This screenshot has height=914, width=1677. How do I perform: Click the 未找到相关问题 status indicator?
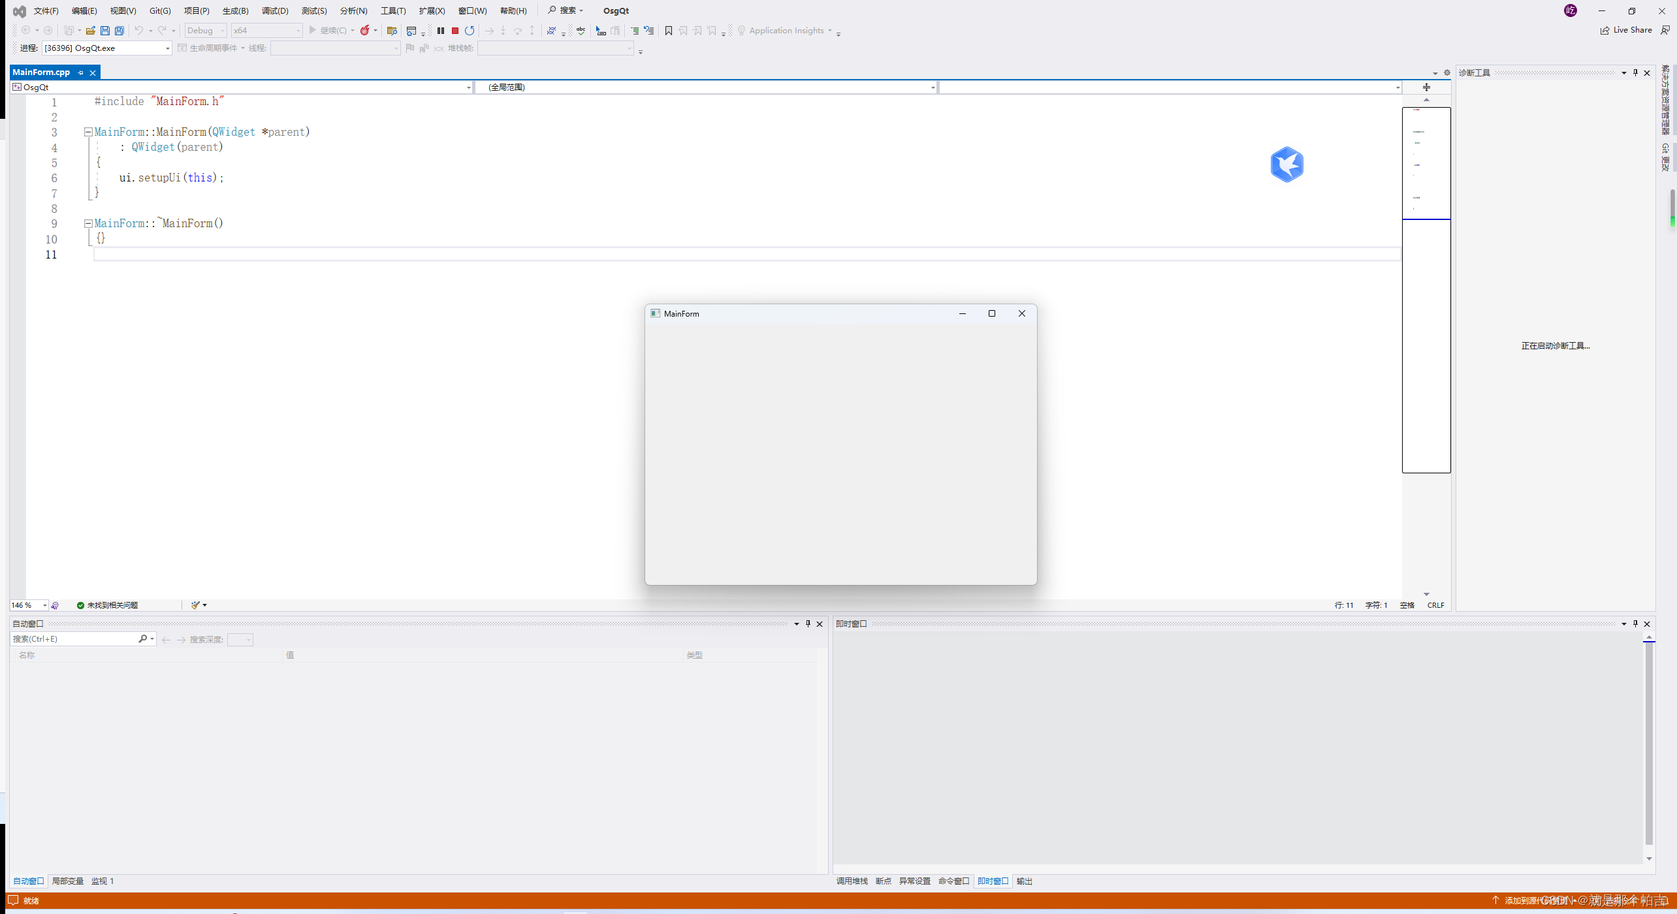point(107,605)
